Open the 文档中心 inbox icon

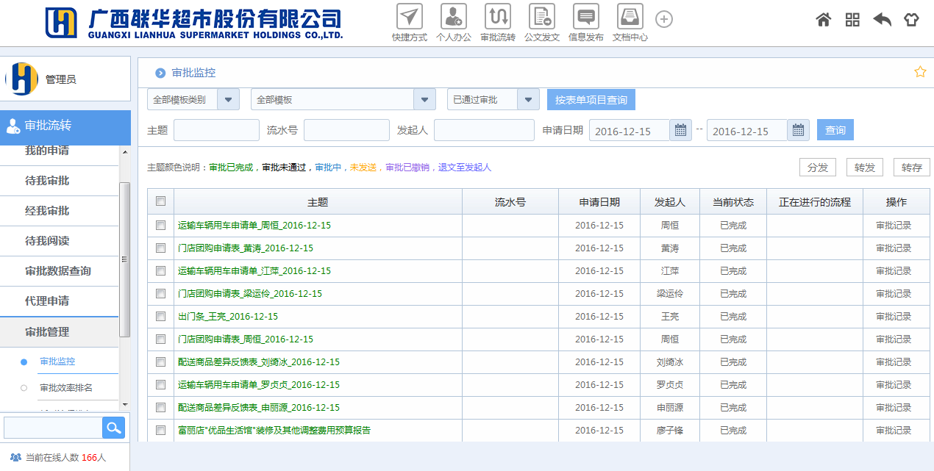(630, 17)
